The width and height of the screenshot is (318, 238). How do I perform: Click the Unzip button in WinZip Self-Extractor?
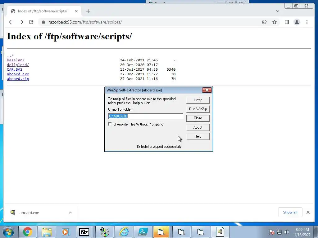click(x=198, y=100)
